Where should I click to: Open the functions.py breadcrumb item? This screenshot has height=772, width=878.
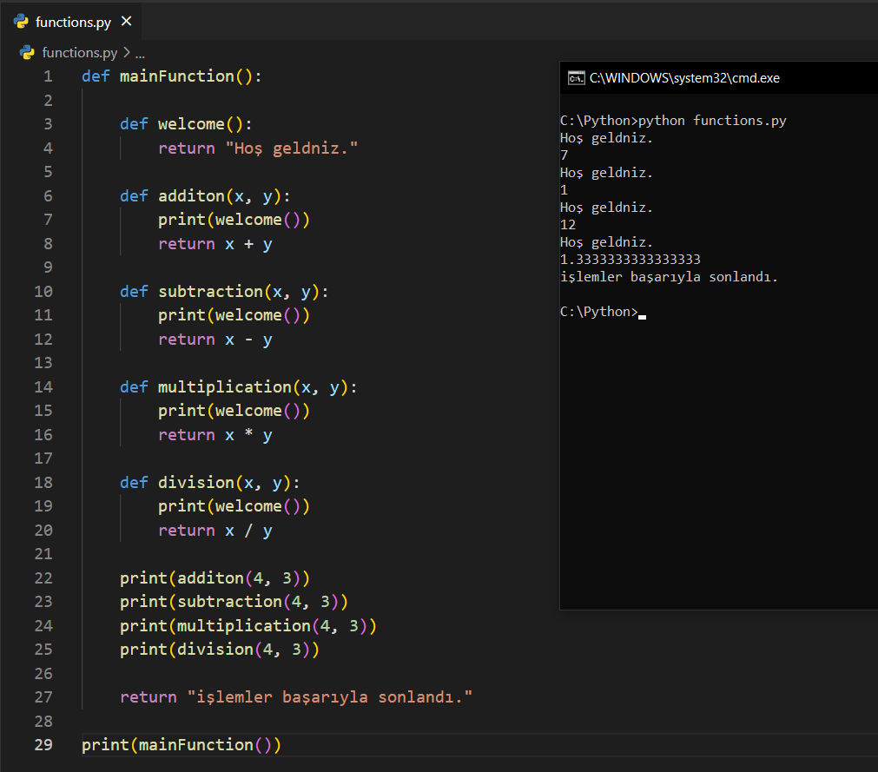coord(79,52)
